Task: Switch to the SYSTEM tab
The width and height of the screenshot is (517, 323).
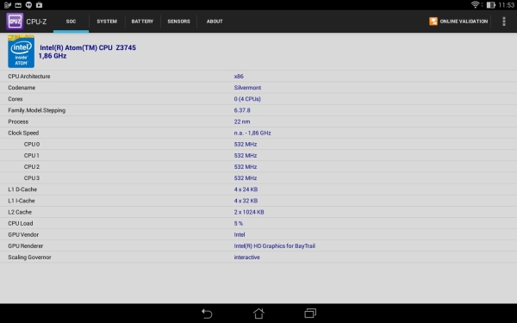Action: pyautogui.click(x=107, y=22)
